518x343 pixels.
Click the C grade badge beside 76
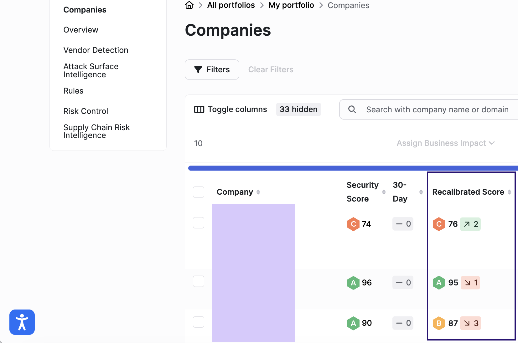point(439,224)
